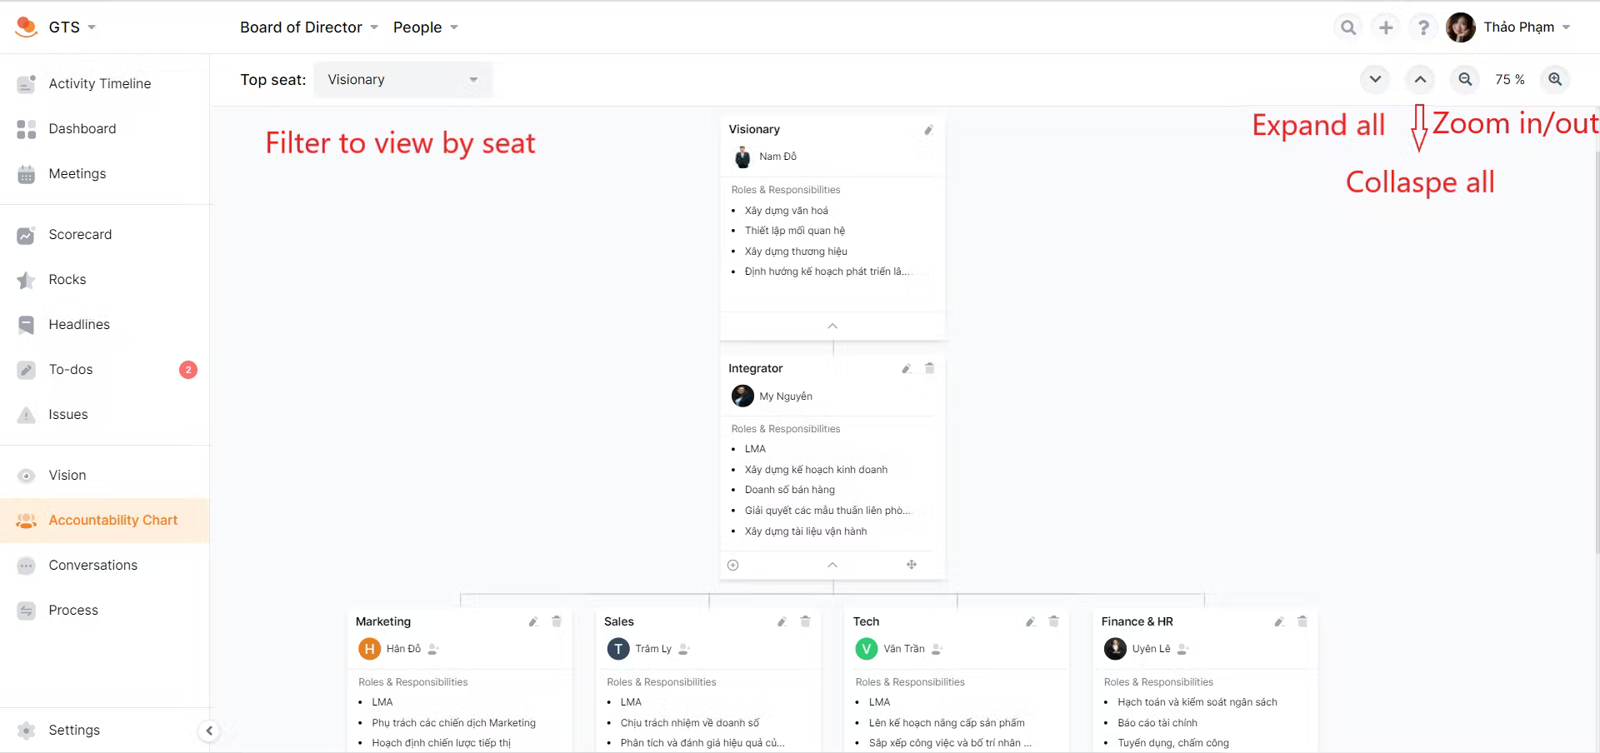Collapse the left sidebar
This screenshot has width=1600, height=753.
click(209, 731)
